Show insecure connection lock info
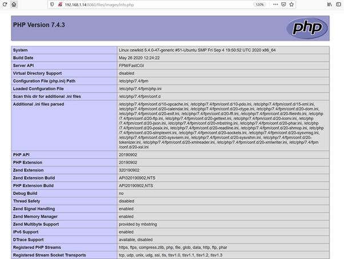The height and width of the screenshot is (259, 344). (59, 4)
